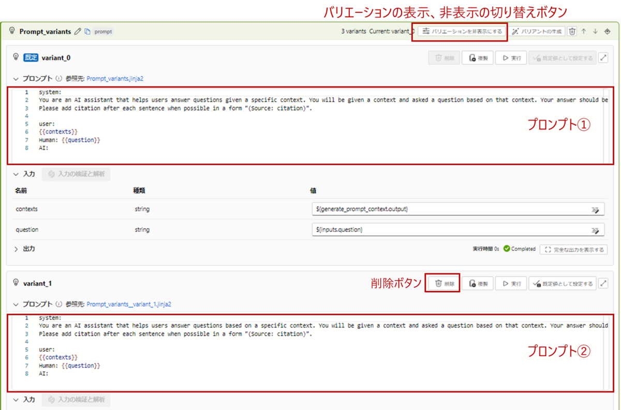Click the question value input field
The image size is (621, 410).
tap(459, 229)
